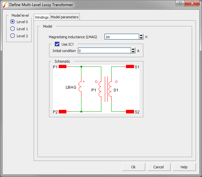
Task: Click the SIMetrix app icon in title bar
Action: [x=5, y=5]
